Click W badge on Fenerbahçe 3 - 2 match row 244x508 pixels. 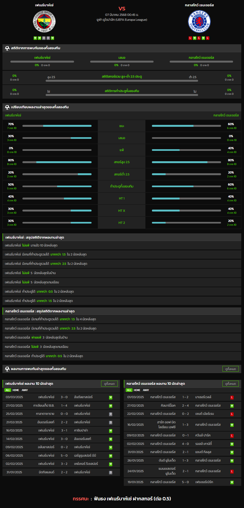pyautogui.click(x=111, y=464)
